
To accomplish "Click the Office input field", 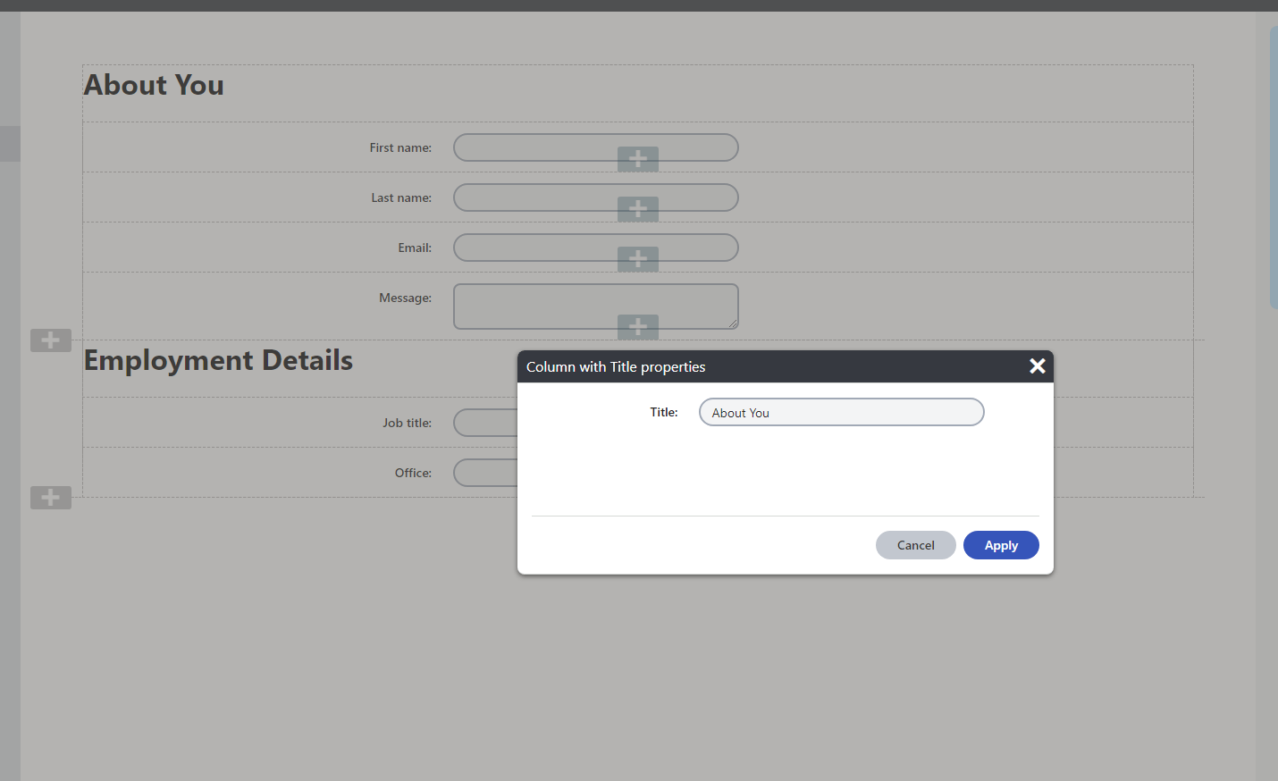I will tap(485, 473).
